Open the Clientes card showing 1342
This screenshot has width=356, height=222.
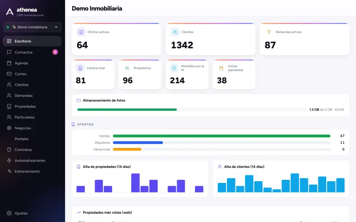coord(210,39)
